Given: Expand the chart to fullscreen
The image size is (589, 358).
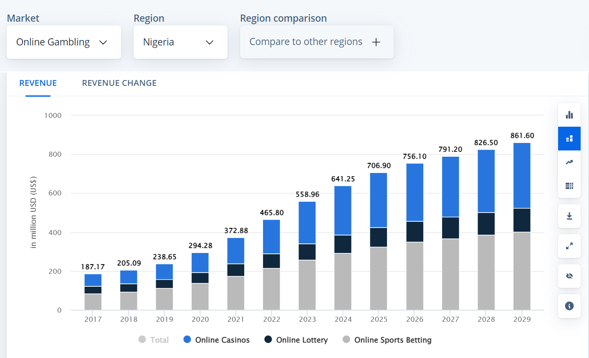Looking at the screenshot, I should 569,246.
